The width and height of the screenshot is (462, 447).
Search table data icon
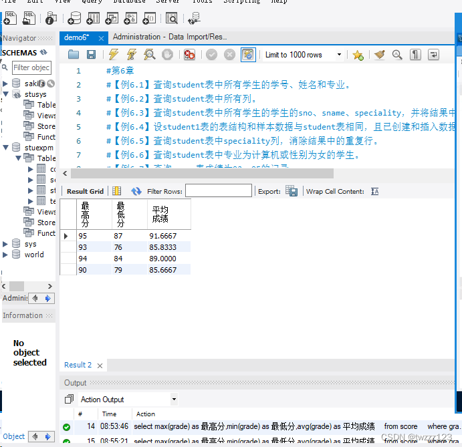[x=172, y=18]
